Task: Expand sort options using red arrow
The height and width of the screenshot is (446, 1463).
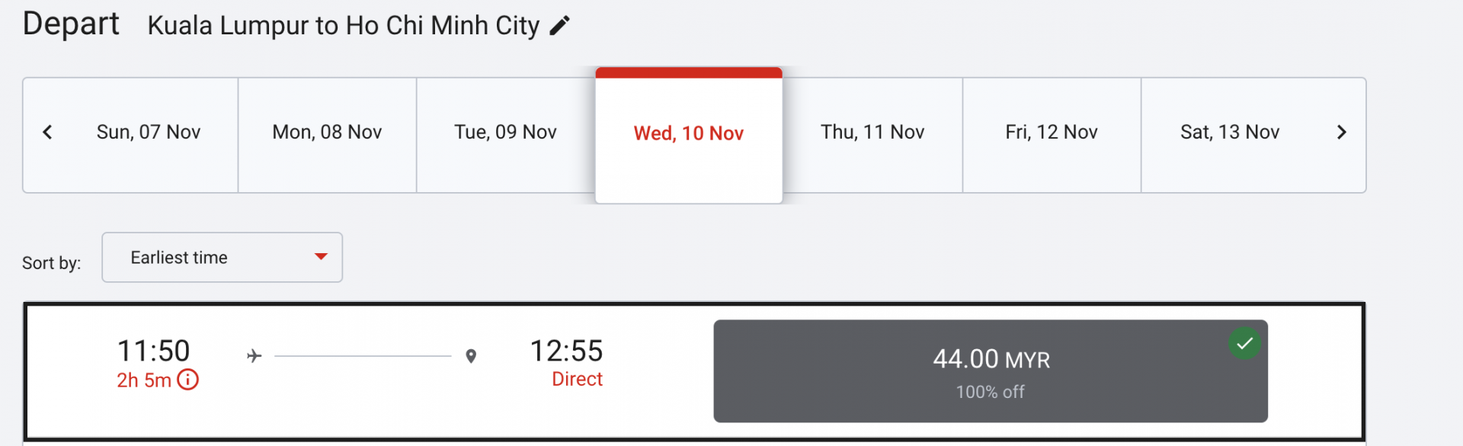Action: point(321,257)
